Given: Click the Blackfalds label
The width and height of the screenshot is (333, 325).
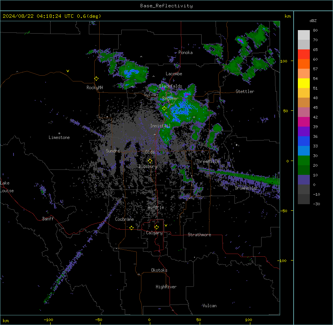Looking at the screenshot, I should point(170,86).
